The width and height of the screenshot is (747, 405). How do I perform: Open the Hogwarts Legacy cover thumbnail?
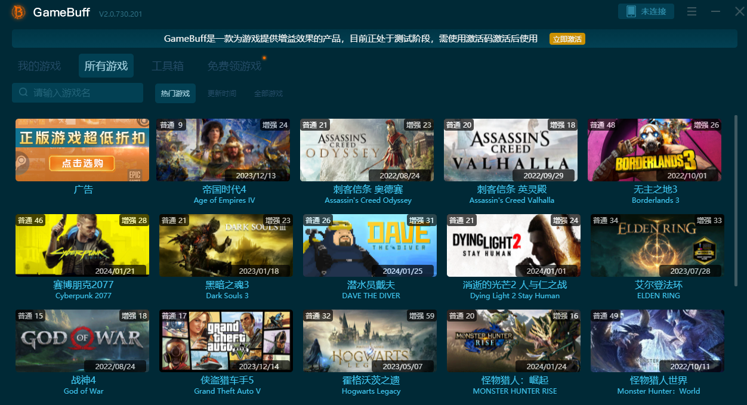pyautogui.click(x=370, y=341)
